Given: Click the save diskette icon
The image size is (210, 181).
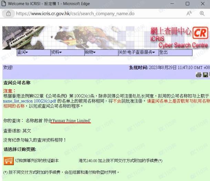Looking at the screenshot, I should pos(206,75).
